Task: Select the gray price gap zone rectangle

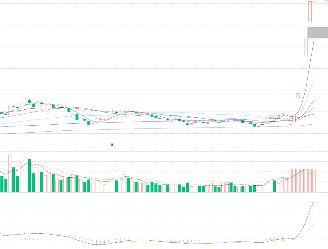Action: pyautogui.click(x=317, y=32)
